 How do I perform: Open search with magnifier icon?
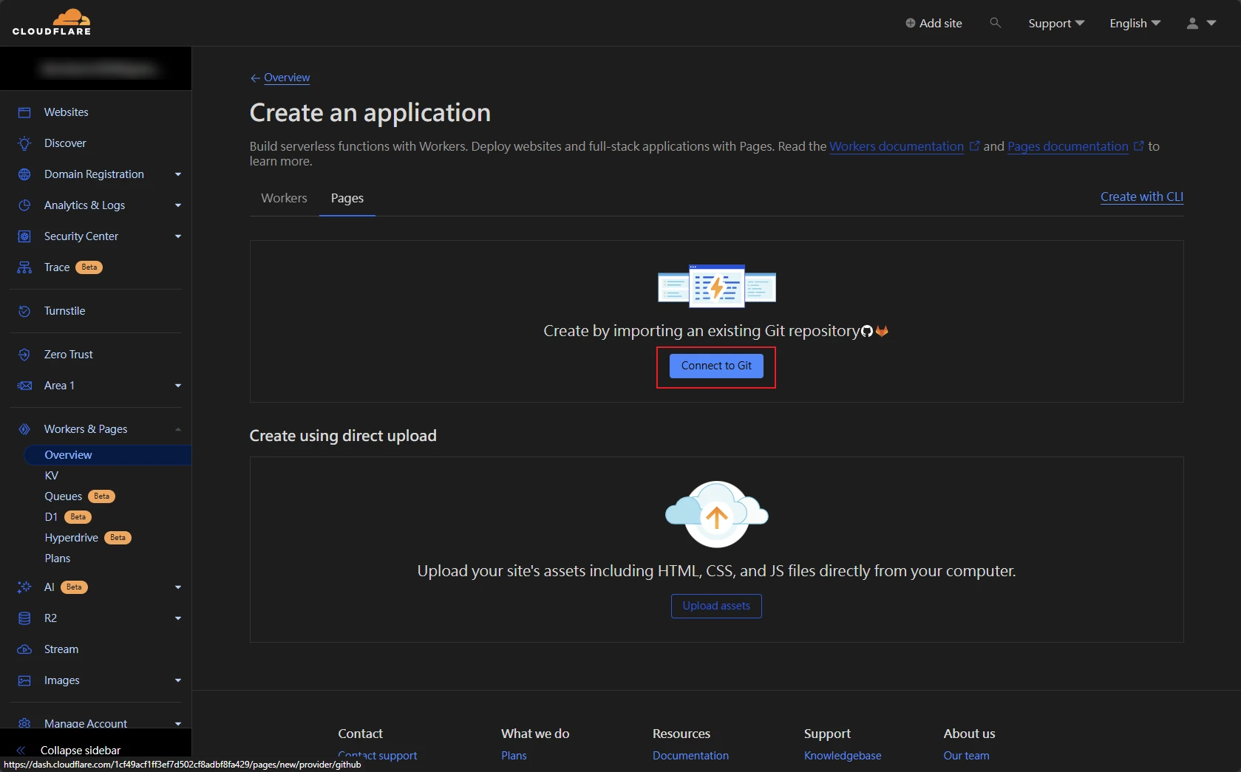coord(995,23)
